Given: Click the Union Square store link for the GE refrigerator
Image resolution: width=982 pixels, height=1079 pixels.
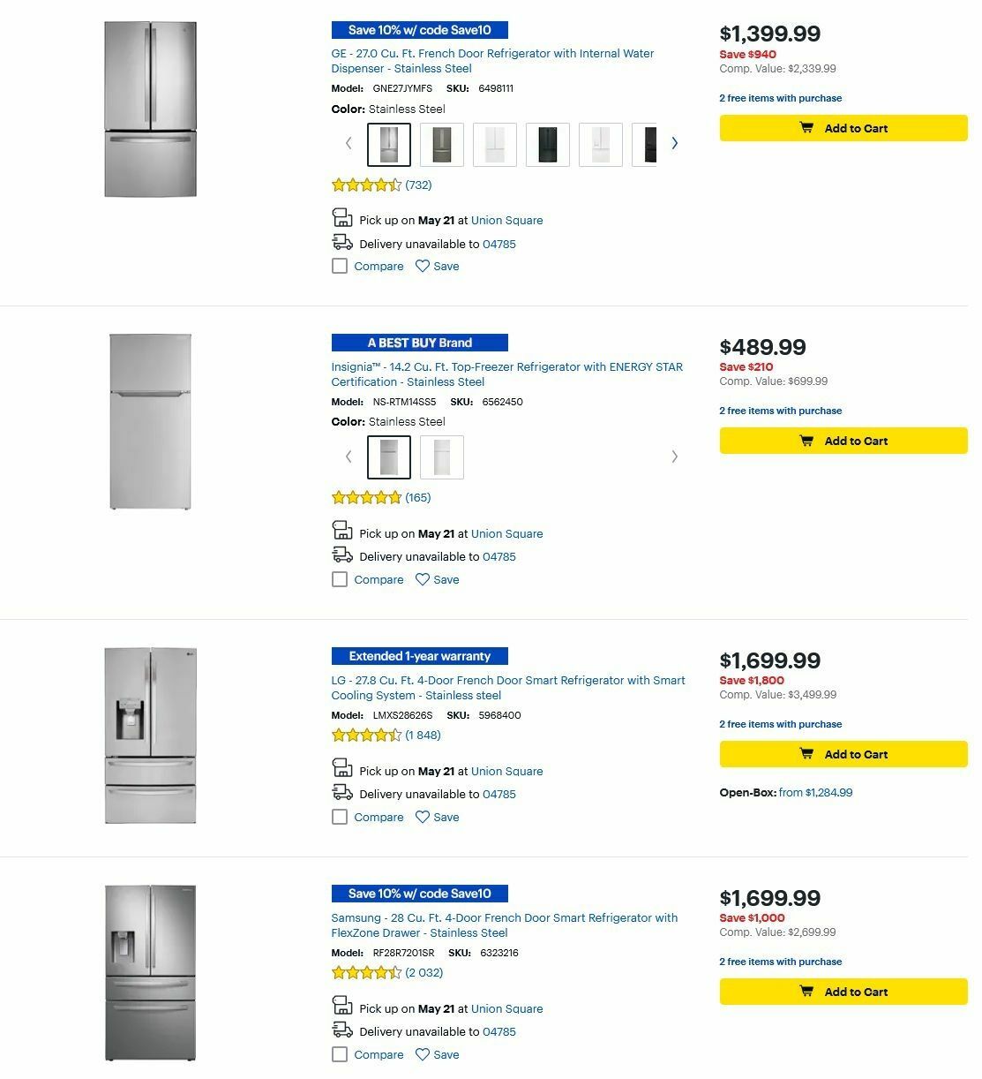Looking at the screenshot, I should coord(506,220).
